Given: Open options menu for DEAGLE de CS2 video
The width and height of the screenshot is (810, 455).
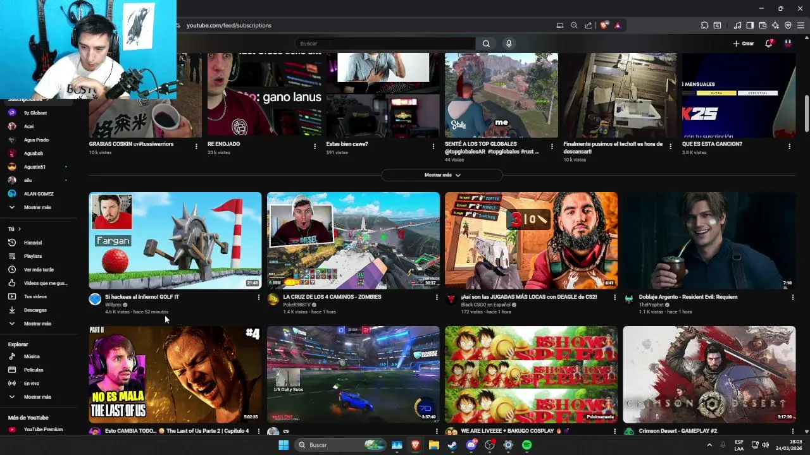Looking at the screenshot, I should tap(614, 298).
